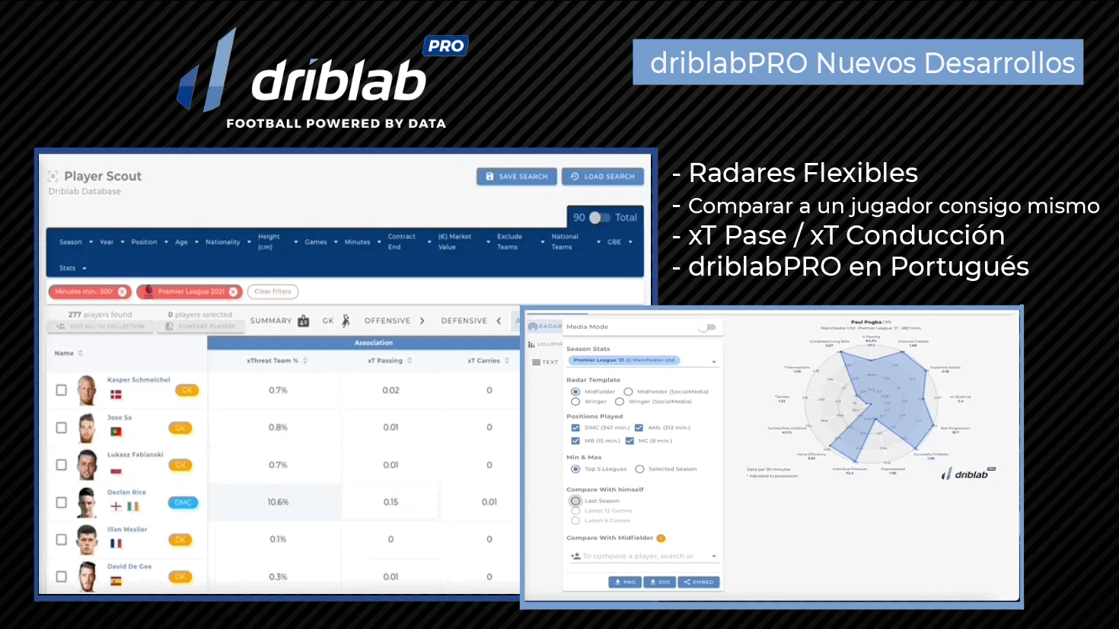
Task: Toggle Media Mode switch
Action: [708, 327]
